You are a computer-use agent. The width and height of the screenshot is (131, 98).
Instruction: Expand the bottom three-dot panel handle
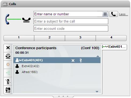point(63,96)
